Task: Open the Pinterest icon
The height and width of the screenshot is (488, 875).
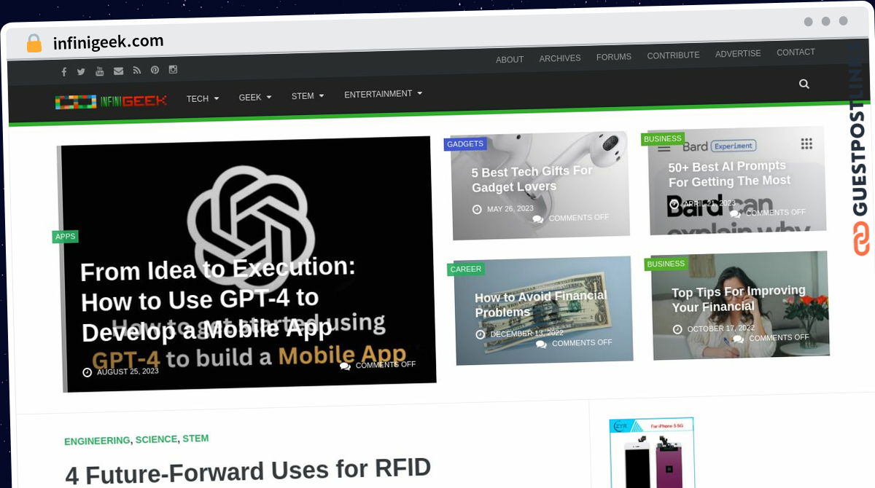Action: coord(155,70)
